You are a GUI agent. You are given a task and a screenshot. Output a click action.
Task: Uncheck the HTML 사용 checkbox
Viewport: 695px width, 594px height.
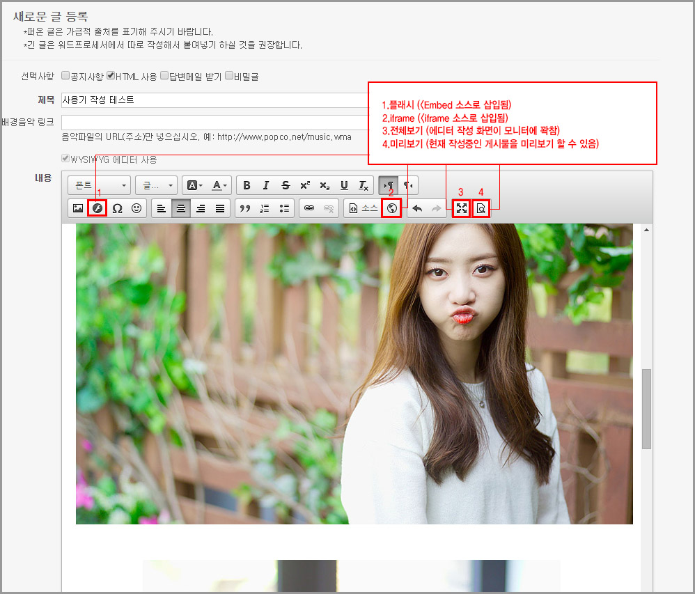click(x=111, y=76)
